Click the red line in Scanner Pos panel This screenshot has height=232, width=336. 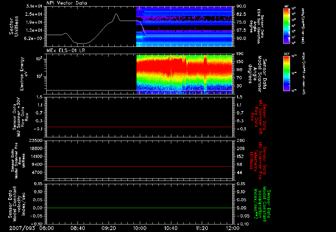coord(139,166)
